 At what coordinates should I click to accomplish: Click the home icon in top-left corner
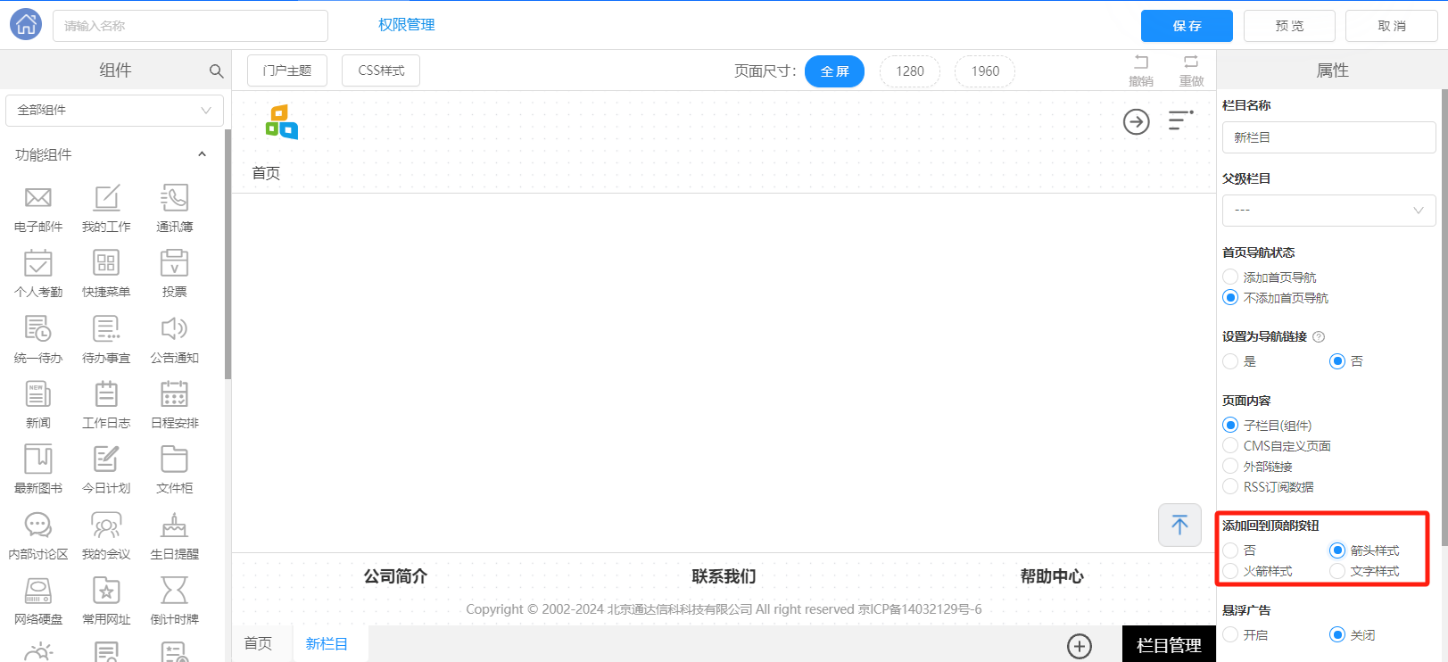click(26, 25)
